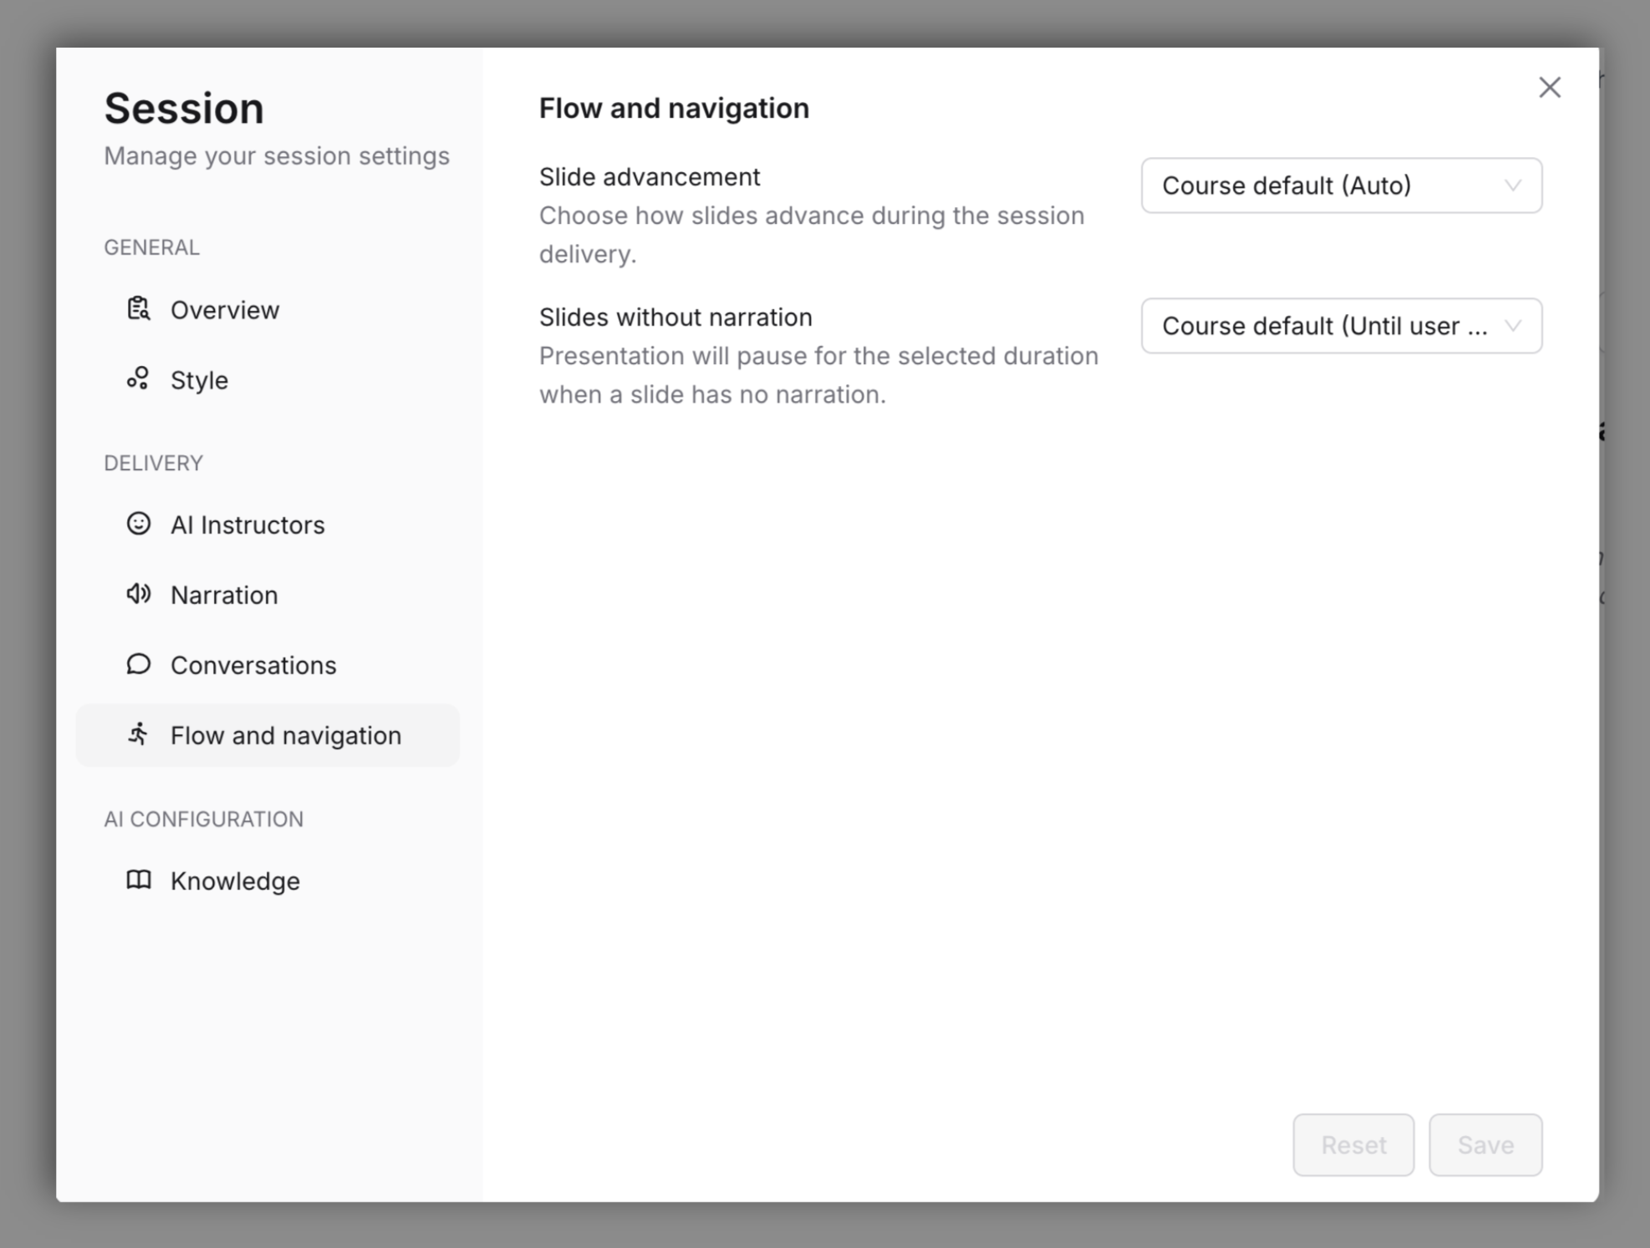The height and width of the screenshot is (1248, 1650).
Task: Open the Slide advancement dropdown
Action: click(1340, 185)
